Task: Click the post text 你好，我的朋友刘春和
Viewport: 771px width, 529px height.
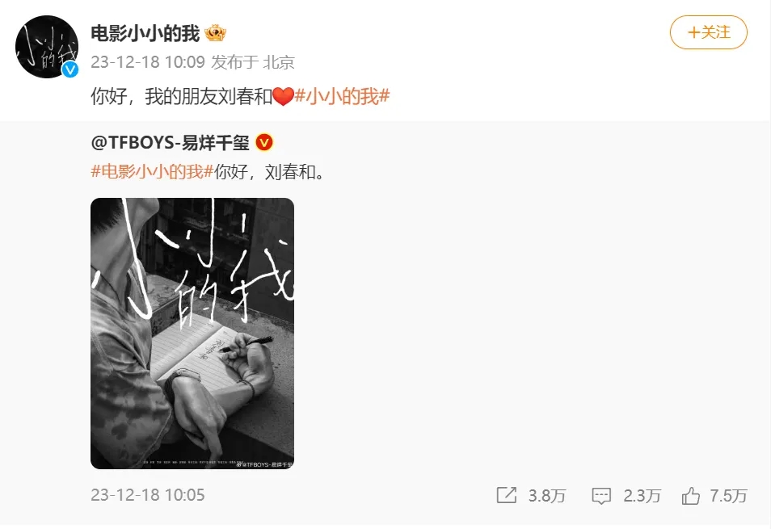Action: tap(182, 96)
